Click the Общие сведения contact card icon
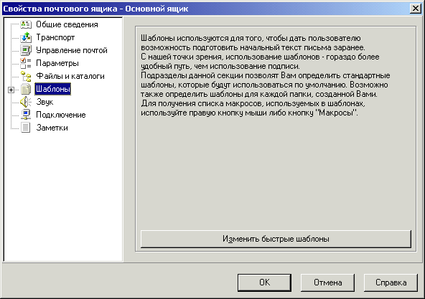This screenshot has height=299, width=425. pyautogui.click(x=26, y=24)
